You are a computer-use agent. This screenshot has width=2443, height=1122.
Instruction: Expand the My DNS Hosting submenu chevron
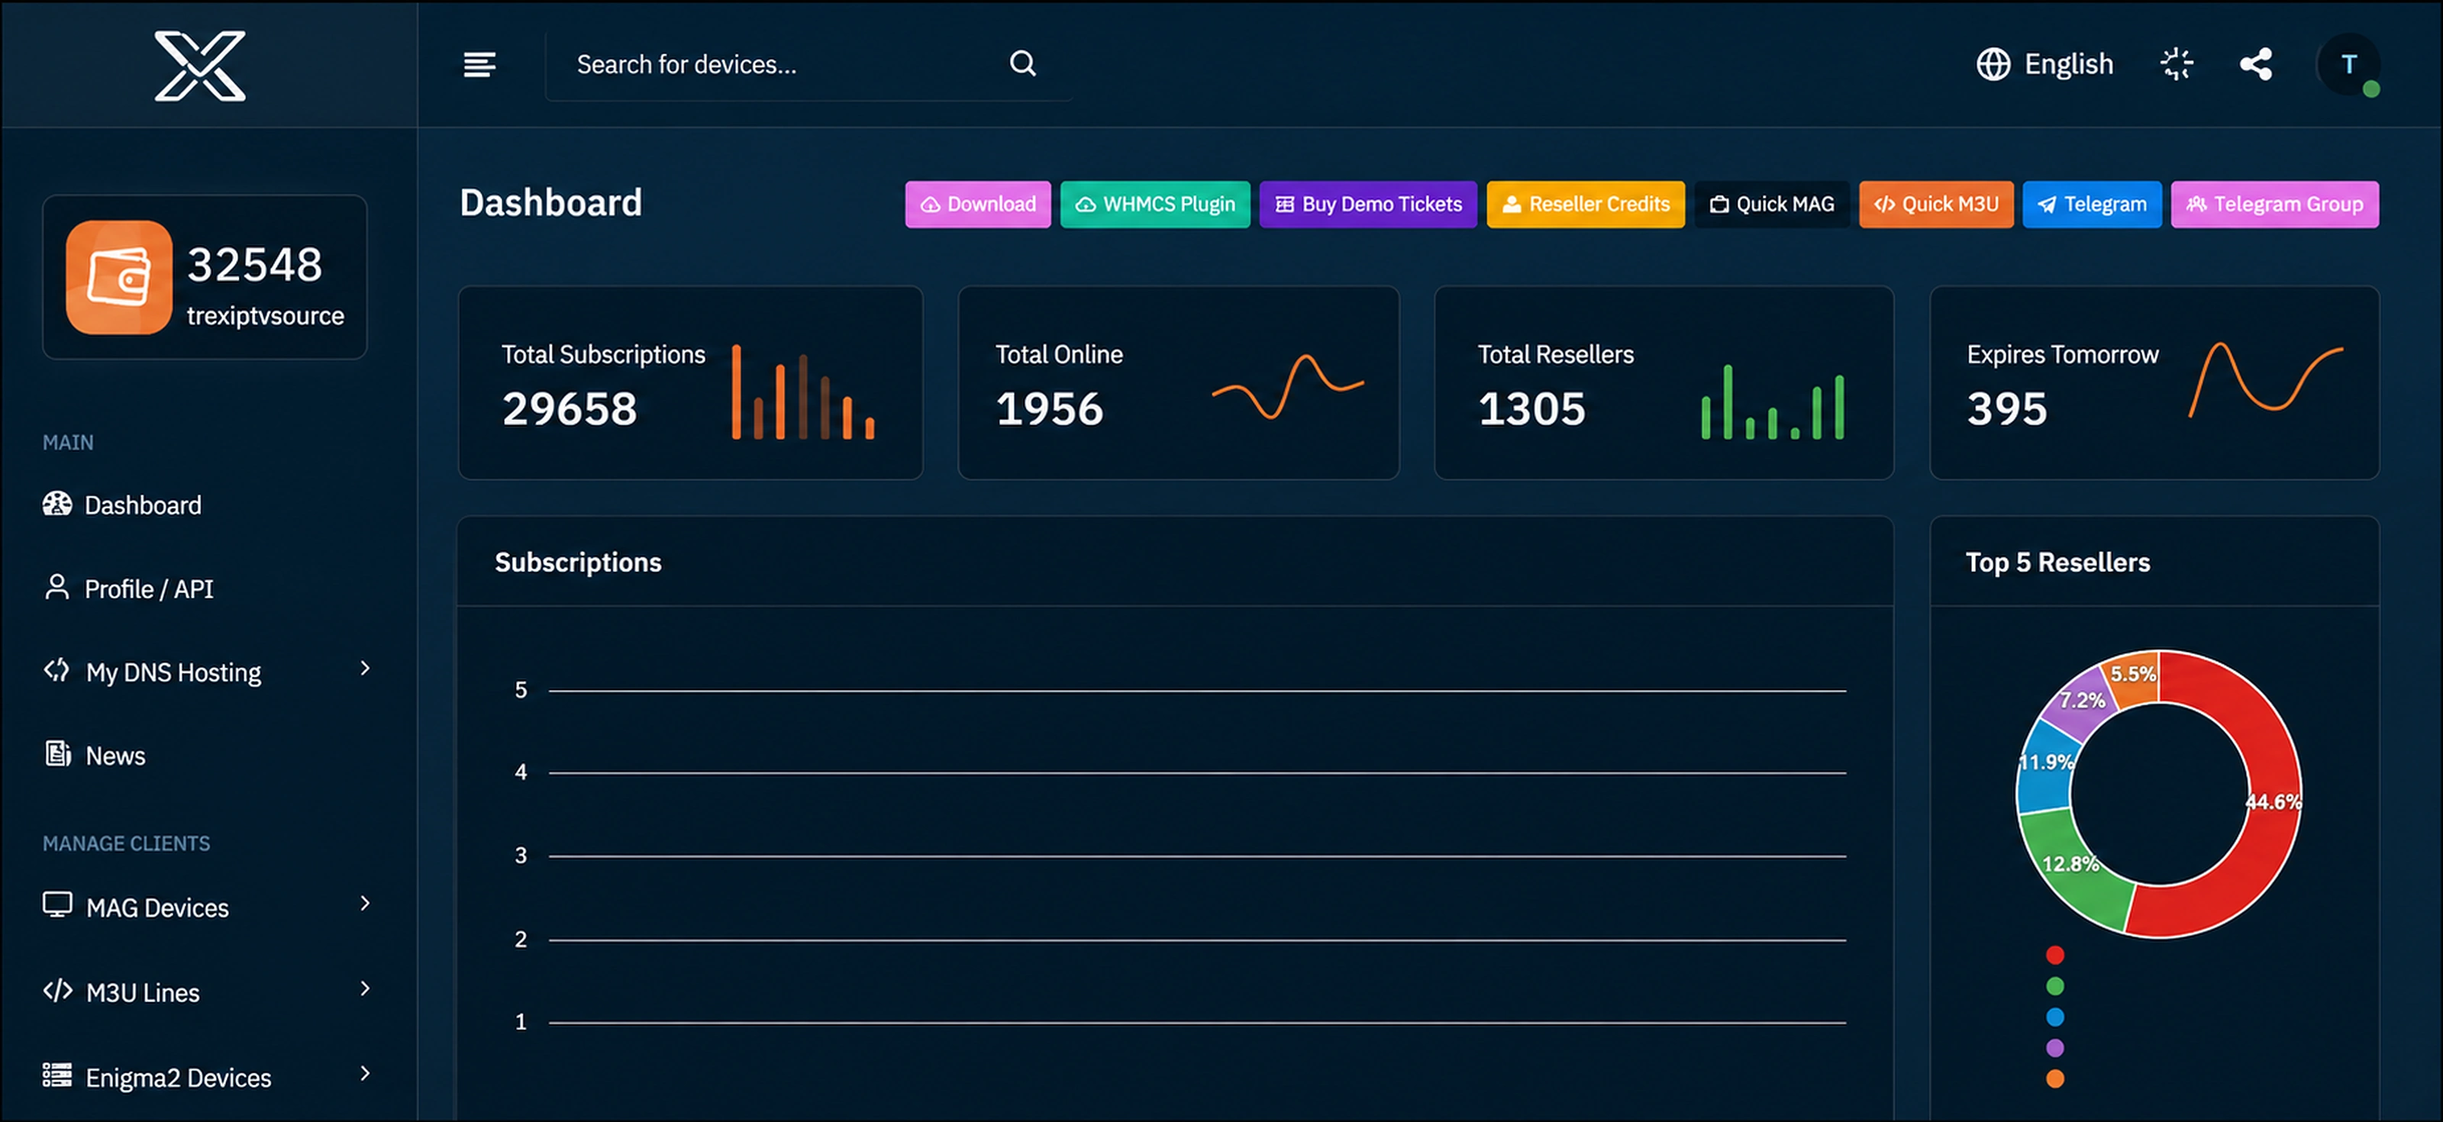pyautogui.click(x=365, y=669)
